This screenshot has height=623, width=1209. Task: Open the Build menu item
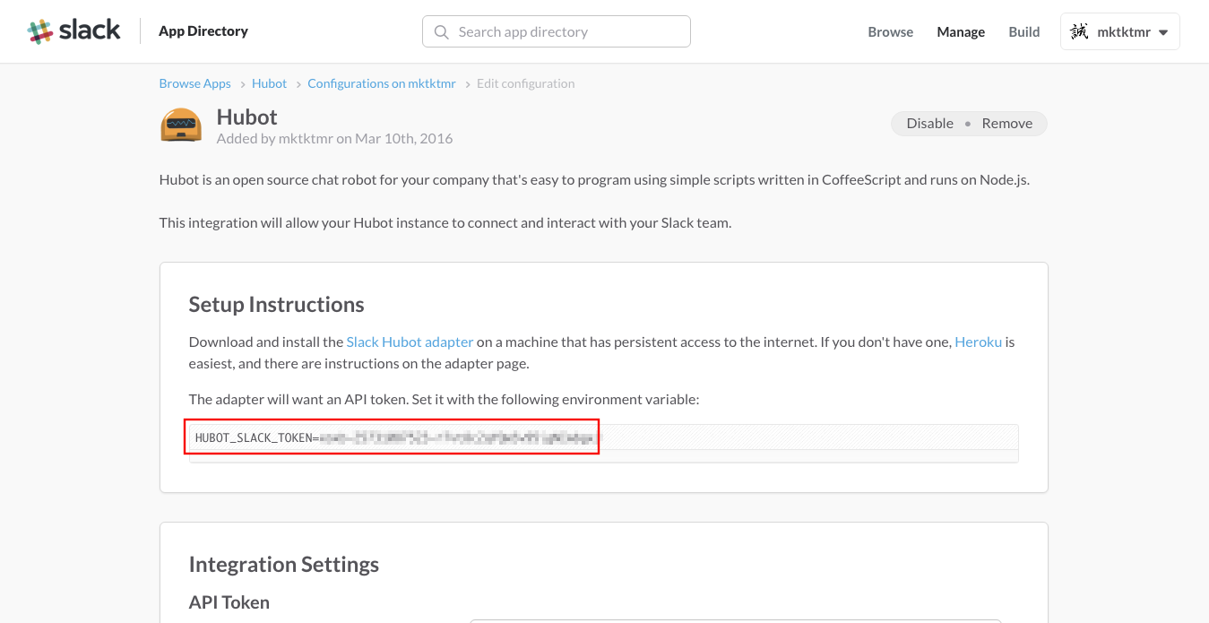[x=1024, y=31]
